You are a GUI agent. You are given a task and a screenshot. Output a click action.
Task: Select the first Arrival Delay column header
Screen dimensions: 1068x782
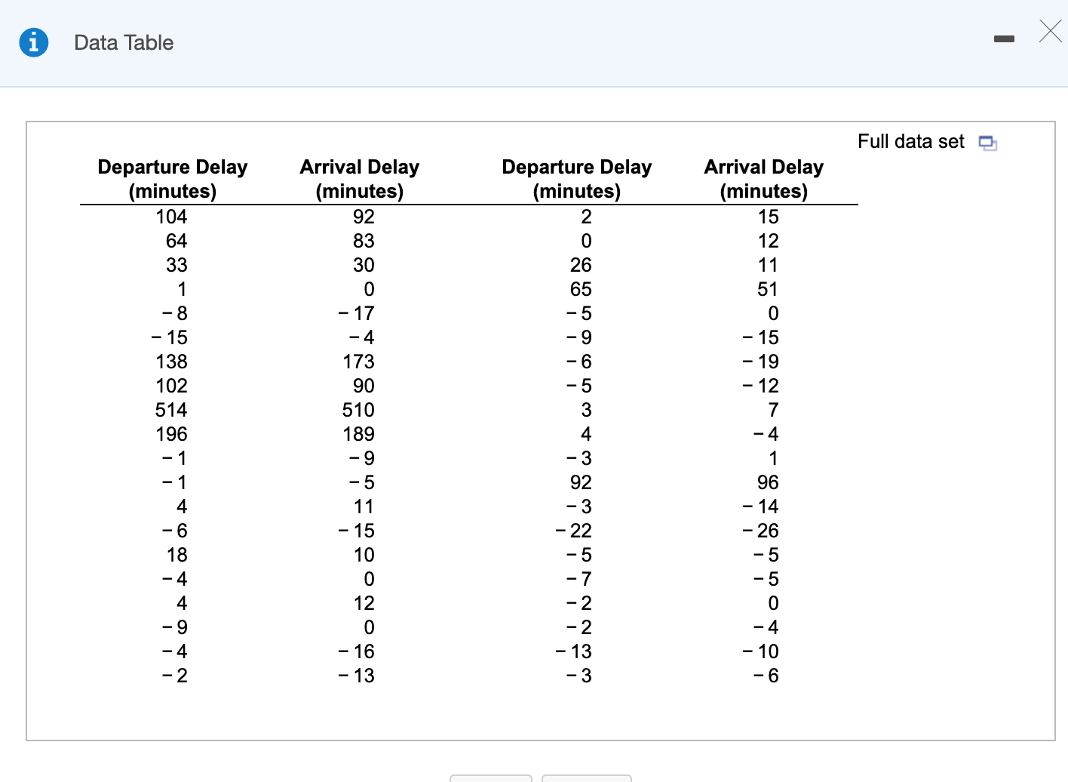[359, 179]
